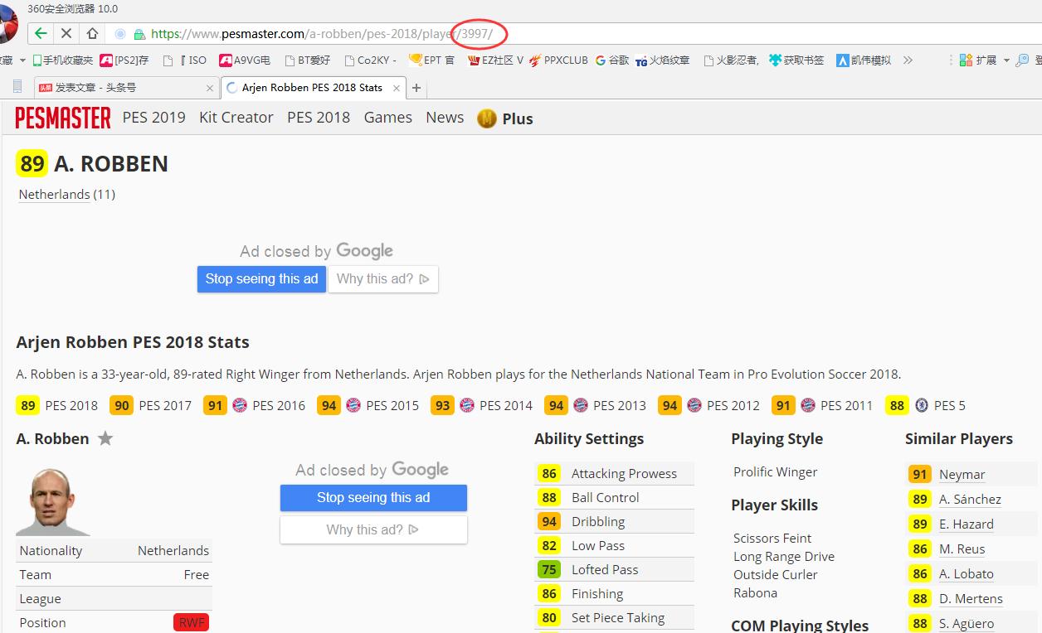Click the Stop seeing this ad button
This screenshot has height=633, width=1042.
(x=261, y=279)
